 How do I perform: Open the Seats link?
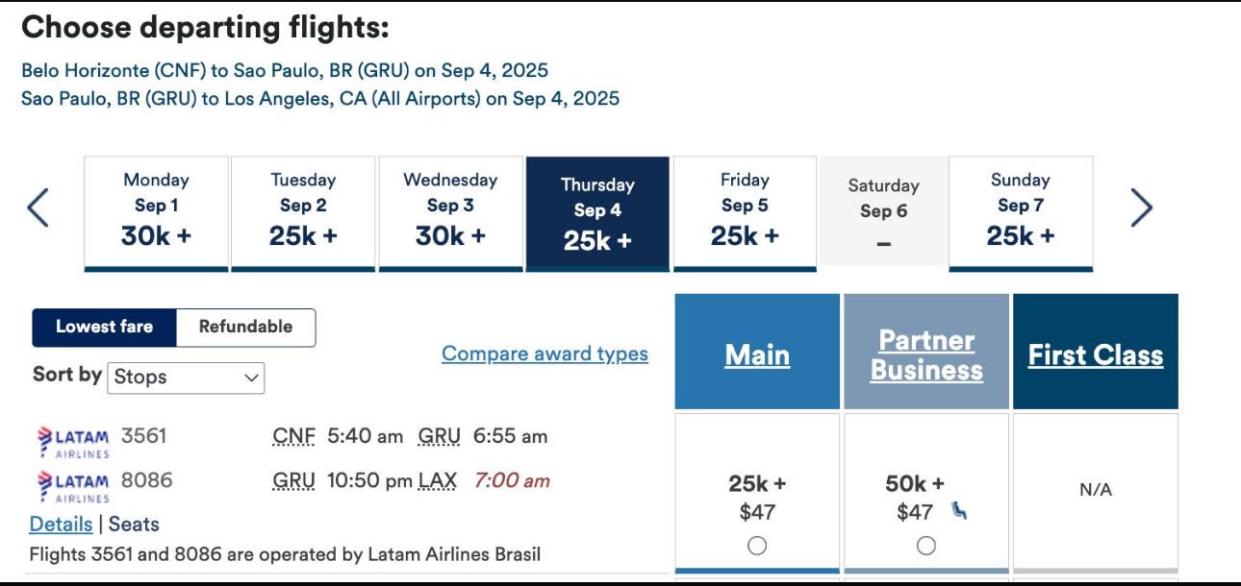coord(134,525)
